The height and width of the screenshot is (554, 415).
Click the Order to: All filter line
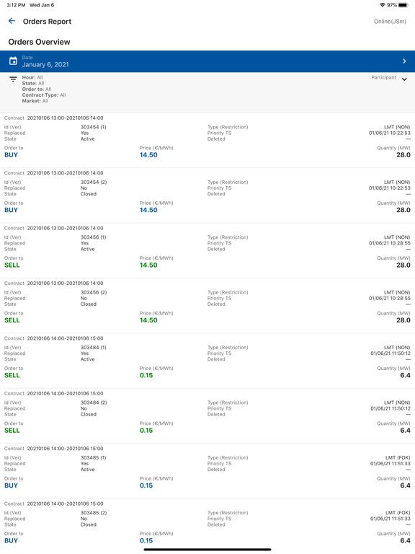click(x=37, y=89)
